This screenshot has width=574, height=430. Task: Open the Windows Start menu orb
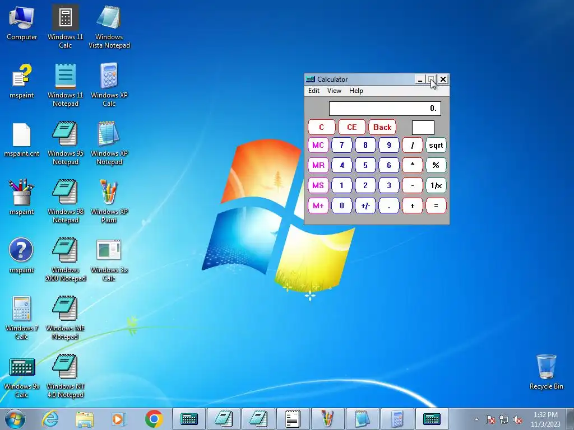(15, 419)
